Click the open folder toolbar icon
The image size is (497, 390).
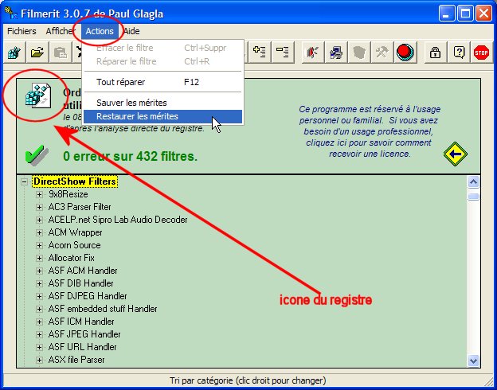[x=37, y=53]
